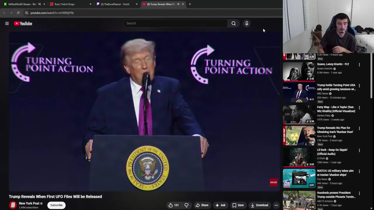
Task: Click the ABC15 Arizona protest thumbnail
Action: pyautogui.click(x=299, y=200)
